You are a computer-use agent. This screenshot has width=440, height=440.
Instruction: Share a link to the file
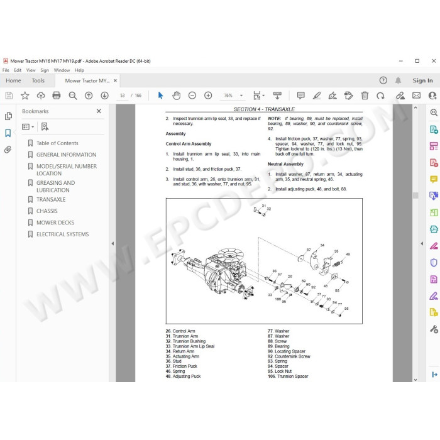point(400,96)
